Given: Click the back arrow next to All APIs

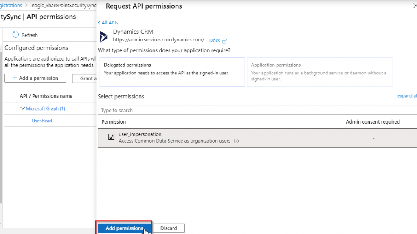Looking at the screenshot, I should coord(99,22).
